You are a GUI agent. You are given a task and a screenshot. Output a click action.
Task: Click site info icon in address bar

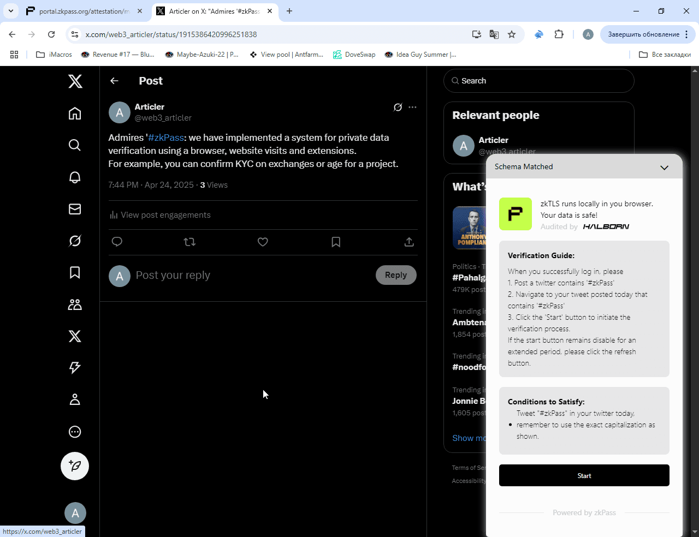pyautogui.click(x=75, y=34)
